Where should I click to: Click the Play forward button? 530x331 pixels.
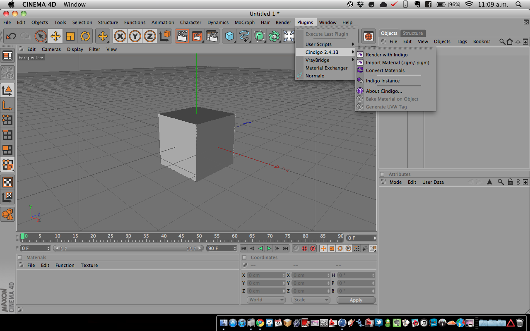(269, 248)
